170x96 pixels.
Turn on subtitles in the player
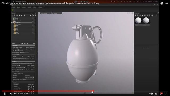click(x=156, y=94)
